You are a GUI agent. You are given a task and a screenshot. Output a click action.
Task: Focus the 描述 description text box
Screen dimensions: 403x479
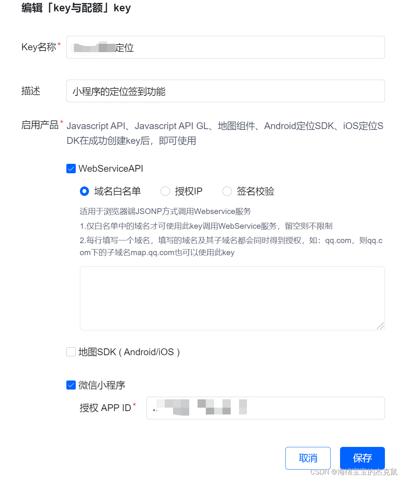click(x=225, y=91)
